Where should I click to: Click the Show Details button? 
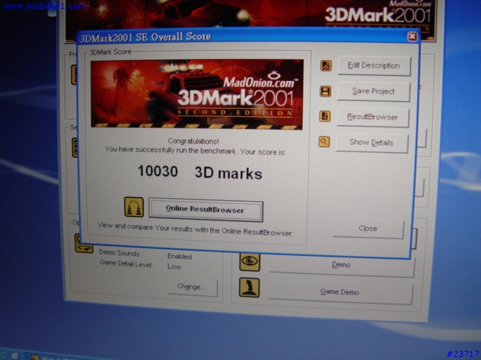coord(372,142)
